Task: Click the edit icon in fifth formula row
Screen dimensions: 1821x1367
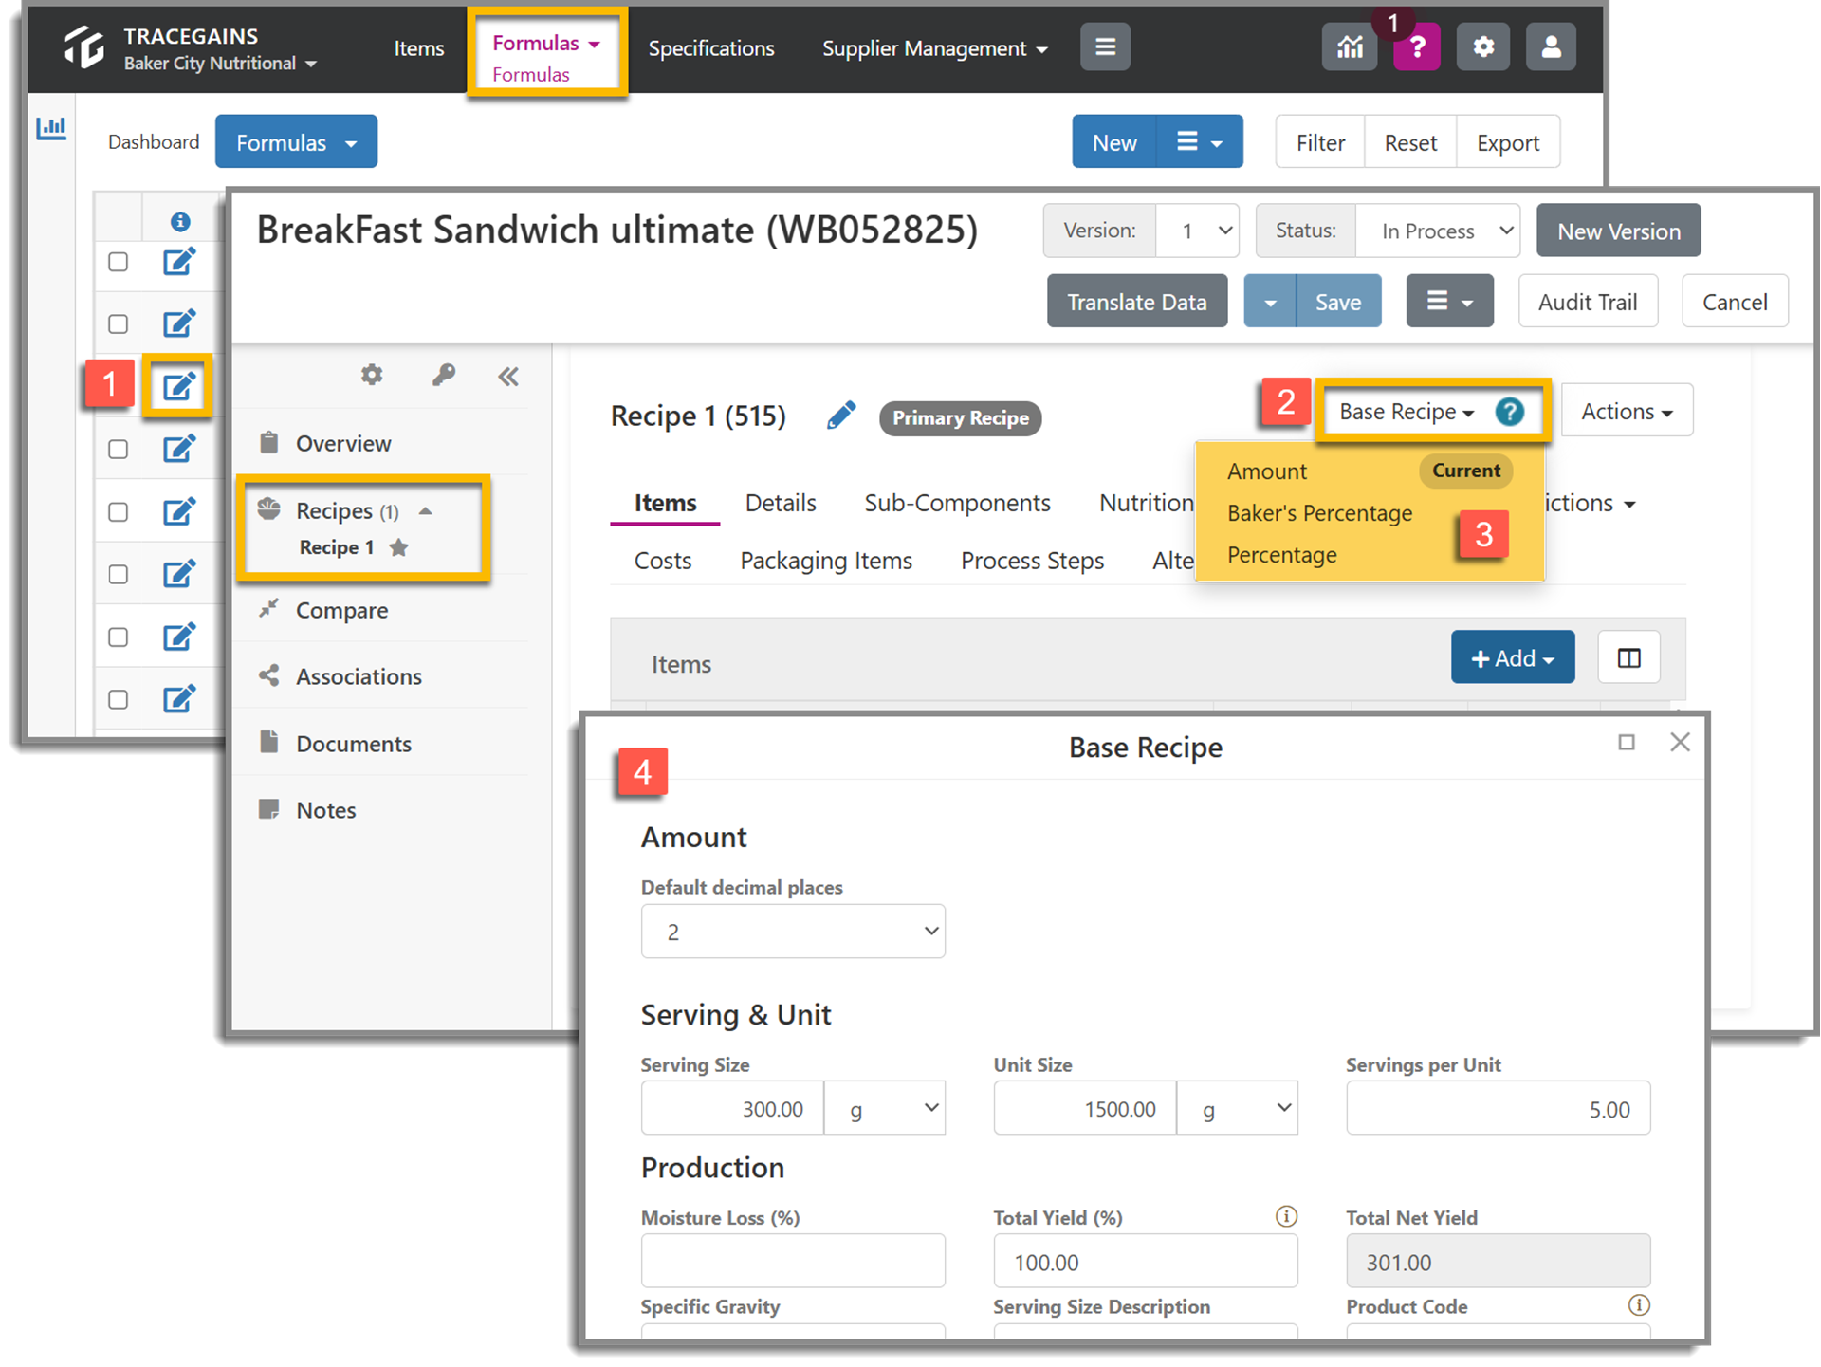Action: [x=179, y=511]
